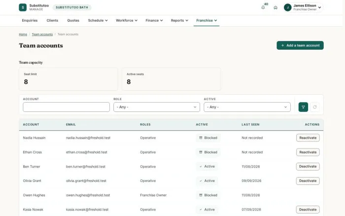Expand the Schedule menu
Image resolution: width=345 pixels, height=216 pixels.
[x=98, y=21]
